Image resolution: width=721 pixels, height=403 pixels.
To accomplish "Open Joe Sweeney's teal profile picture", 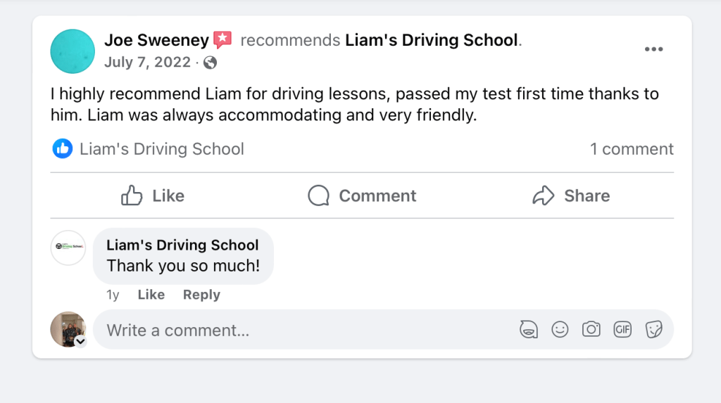I will (x=73, y=51).
